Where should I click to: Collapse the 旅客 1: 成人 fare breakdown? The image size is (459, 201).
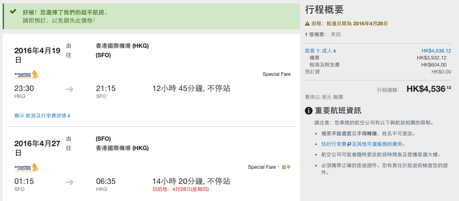click(320, 51)
